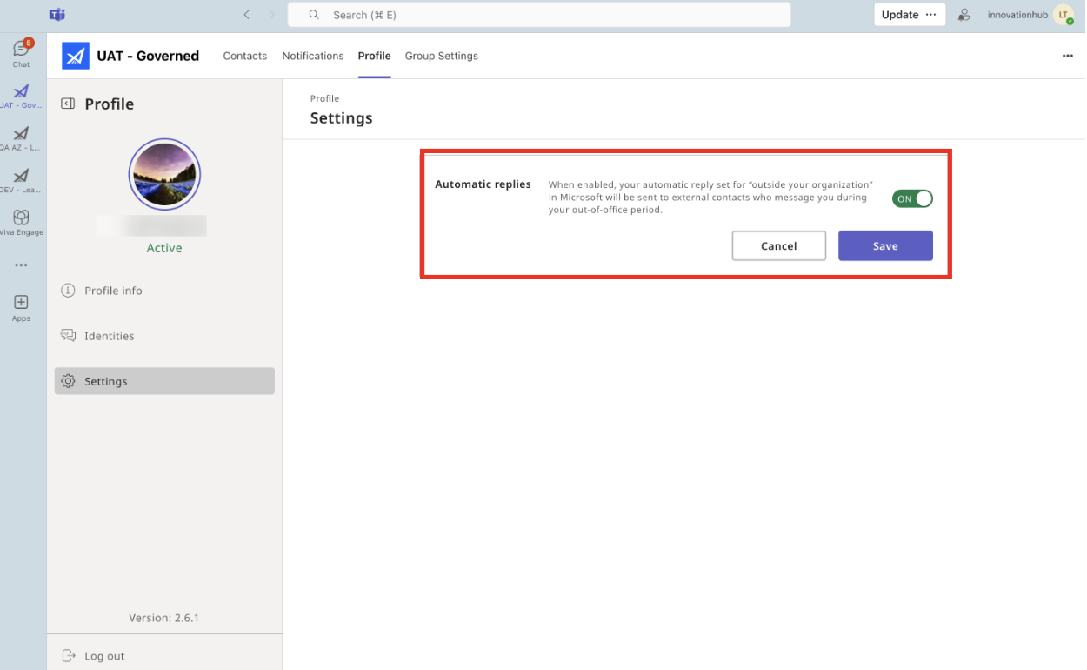Viewport: 1087px width, 670px height.
Task: Click the Microsoft Teams logo
Action: pyautogui.click(x=57, y=15)
